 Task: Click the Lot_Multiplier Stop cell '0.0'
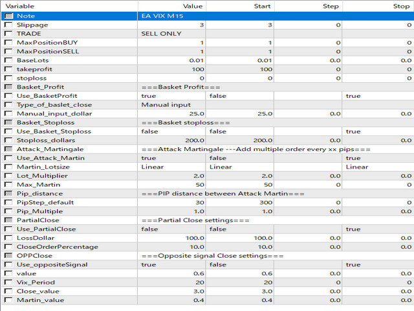pyautogui.click(x=378, y=176)
